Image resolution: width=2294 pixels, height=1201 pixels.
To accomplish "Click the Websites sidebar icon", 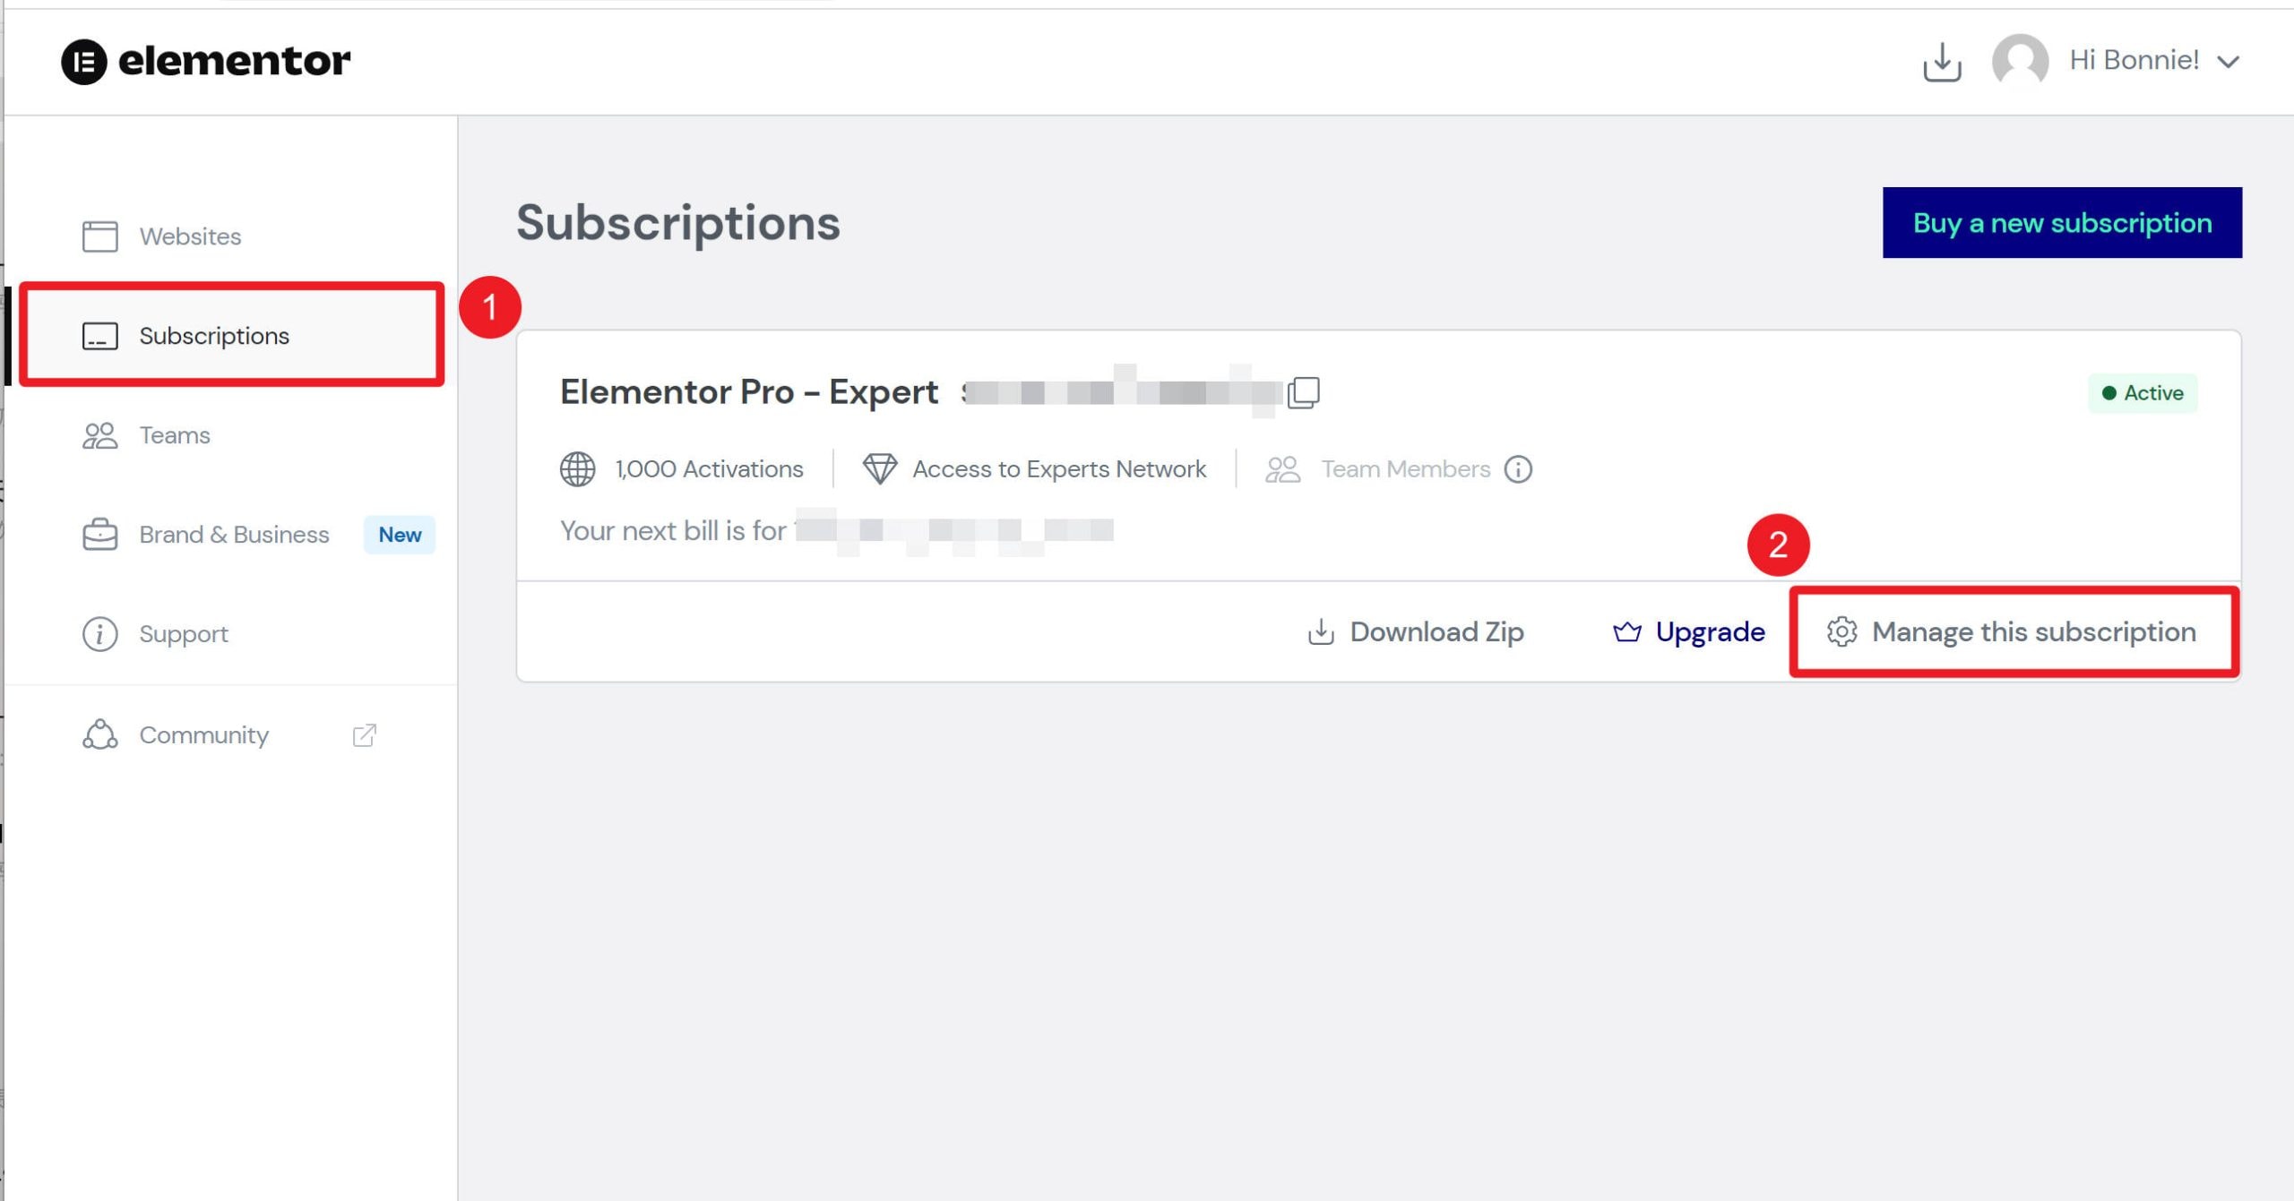I will point(99,235).
